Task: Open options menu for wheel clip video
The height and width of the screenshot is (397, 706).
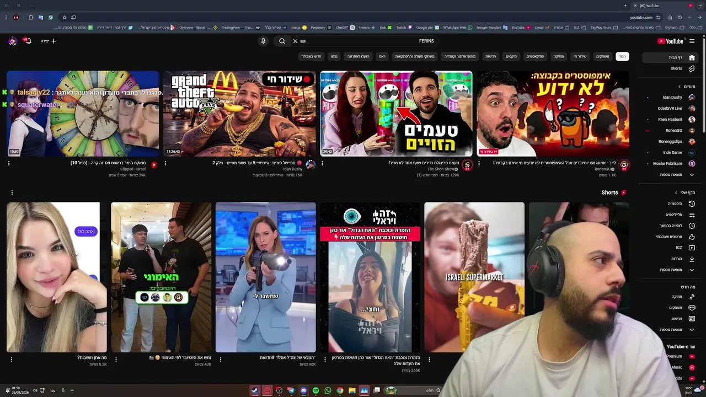Action: click(x=8, y=163)
